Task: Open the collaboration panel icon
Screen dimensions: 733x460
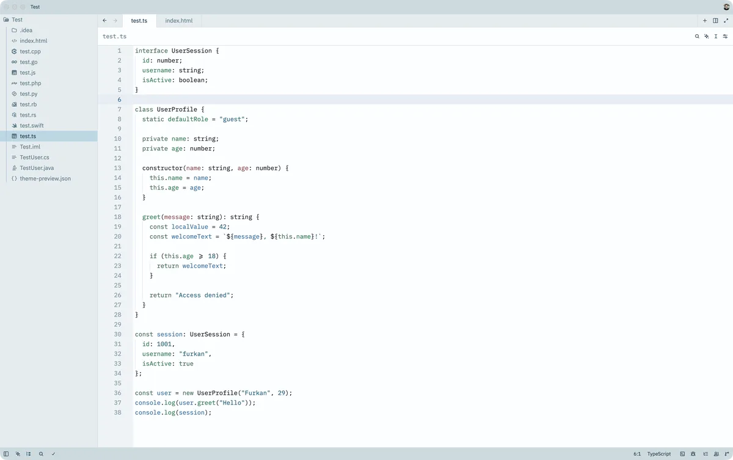Action: [716, 454]
